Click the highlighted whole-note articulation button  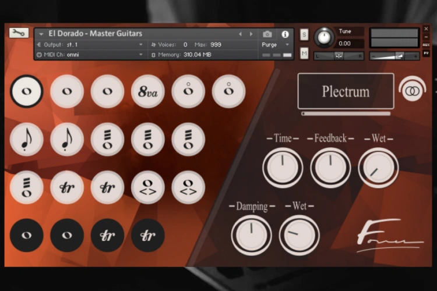pyautogui.click(x=26, y=91)
